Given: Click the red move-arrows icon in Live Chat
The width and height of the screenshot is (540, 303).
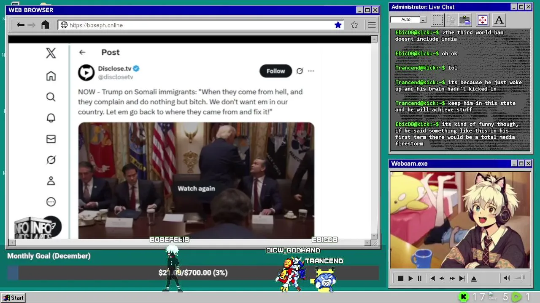Looking at the screenshot, I should tap(482, 20).
